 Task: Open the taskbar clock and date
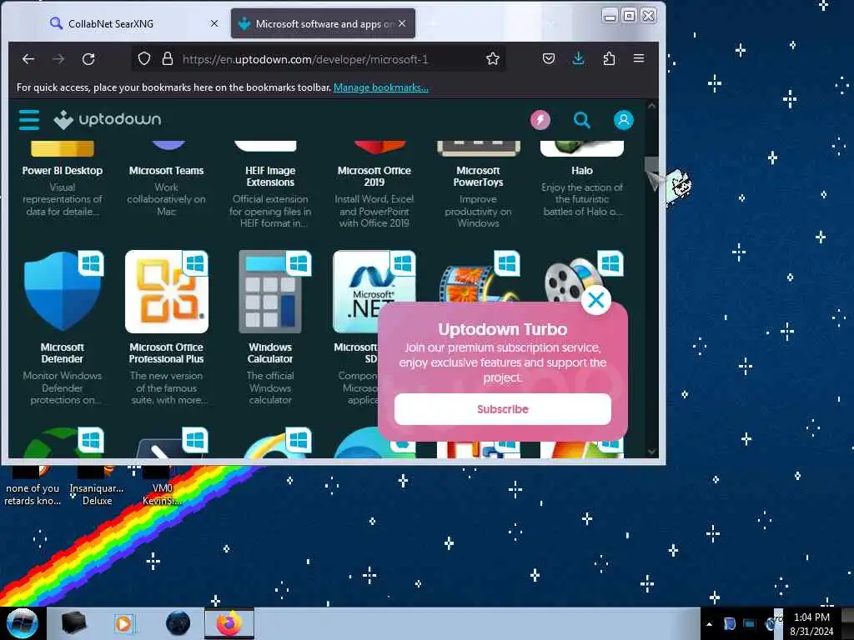tap(811, 624)
